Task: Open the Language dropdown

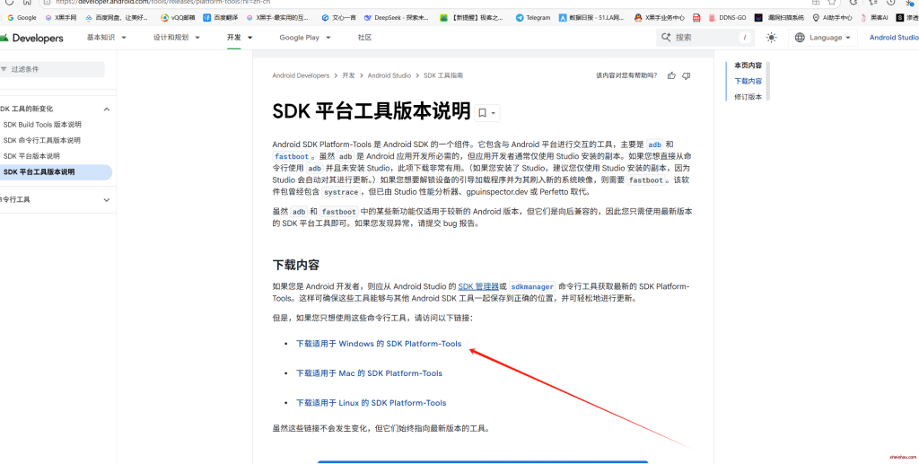Action: [x=823, y=38]
